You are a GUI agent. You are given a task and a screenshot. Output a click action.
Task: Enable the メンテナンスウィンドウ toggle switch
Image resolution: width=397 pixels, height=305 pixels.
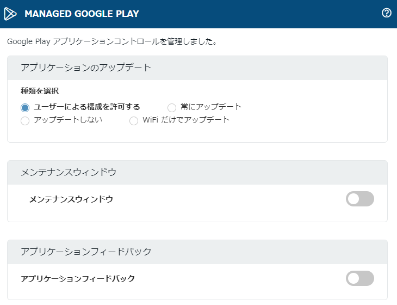pos(359,199)
